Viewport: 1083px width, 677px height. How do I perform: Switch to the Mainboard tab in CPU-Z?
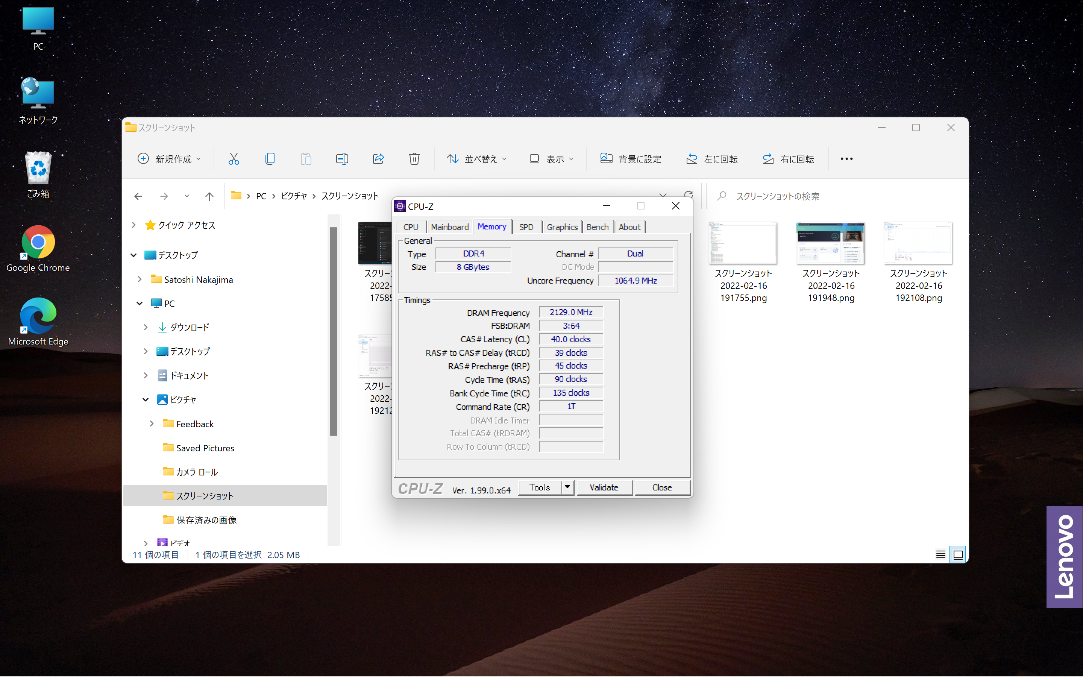coord(450,227)
